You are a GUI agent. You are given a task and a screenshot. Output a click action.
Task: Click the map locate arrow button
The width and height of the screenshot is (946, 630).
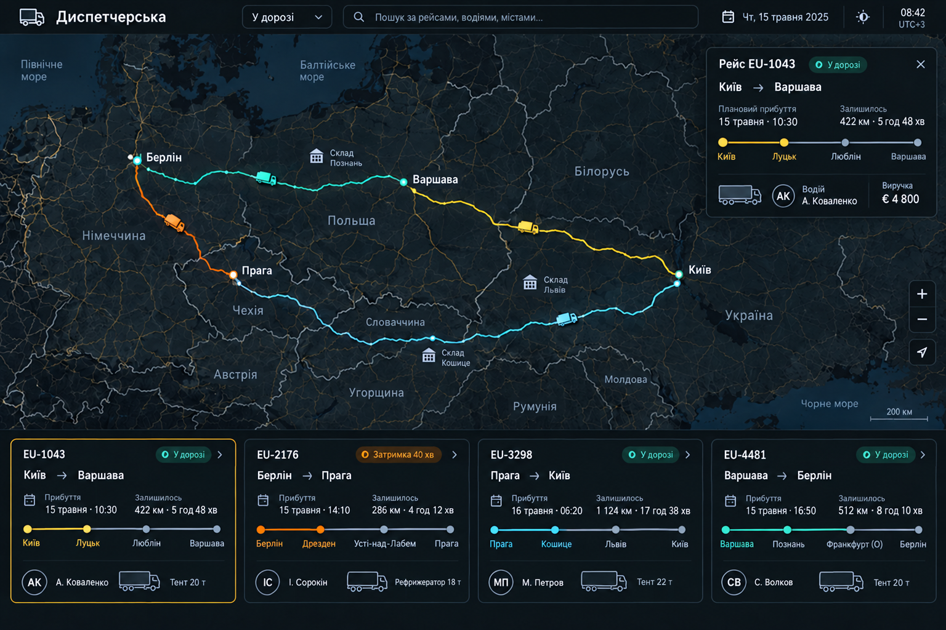coord(922,353)
